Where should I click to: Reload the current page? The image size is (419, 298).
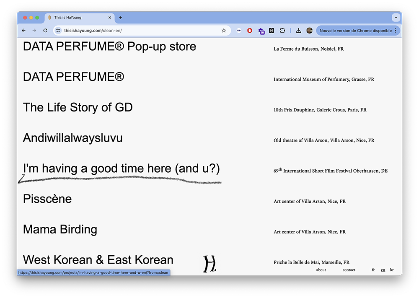click(x=45, y=31)
